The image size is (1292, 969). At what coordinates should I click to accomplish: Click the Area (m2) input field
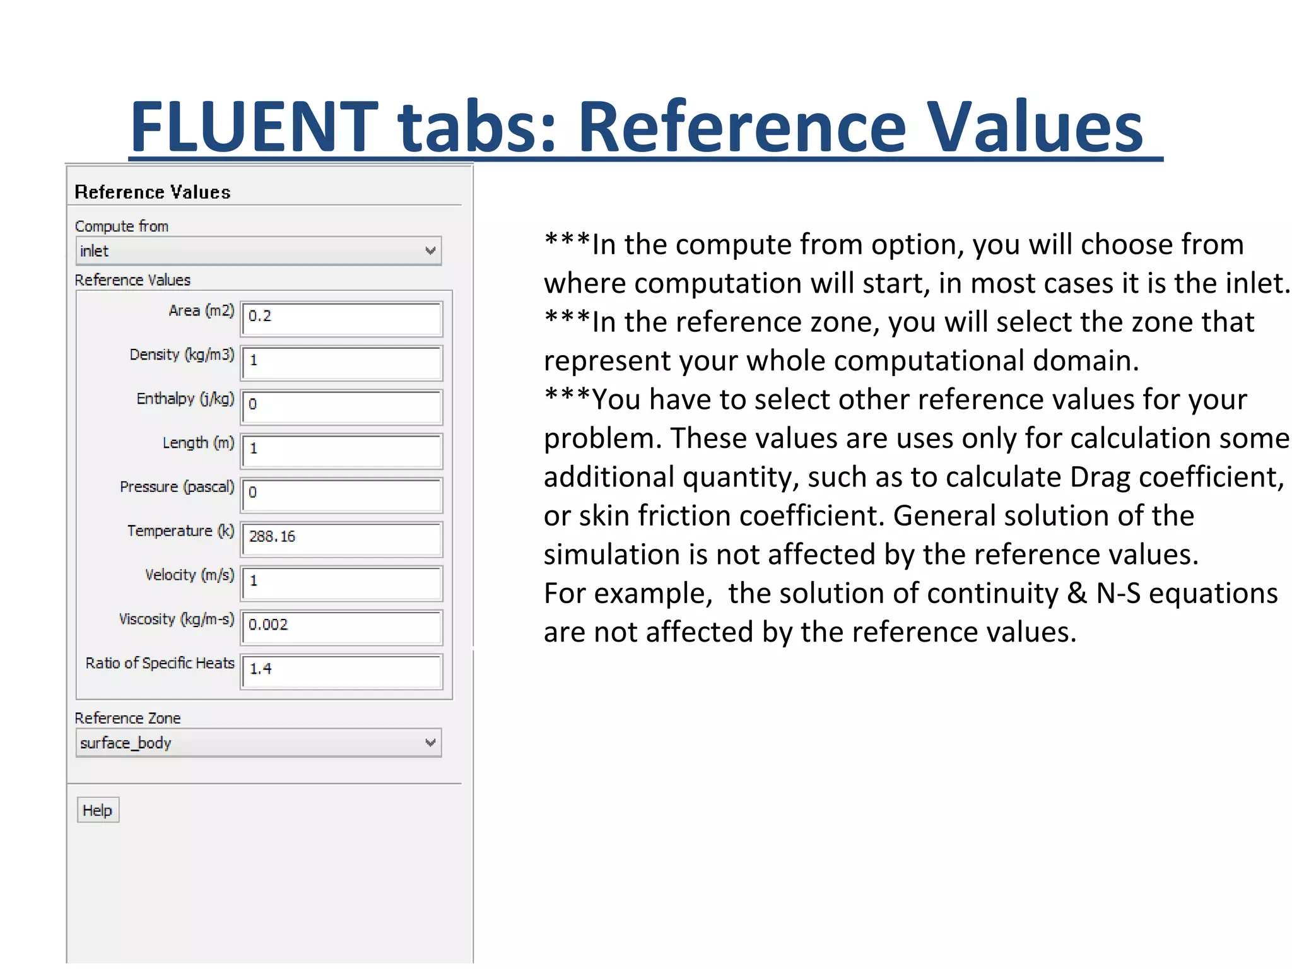click(x=342, y=319)
